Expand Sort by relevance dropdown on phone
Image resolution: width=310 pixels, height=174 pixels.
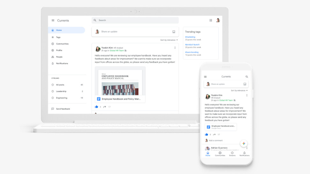[239, 91]
